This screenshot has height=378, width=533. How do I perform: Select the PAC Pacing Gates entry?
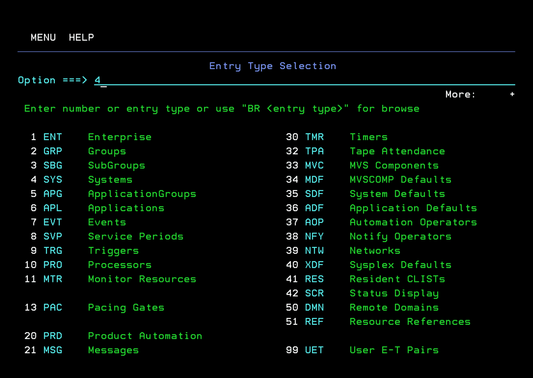click(x=52, y=307)
